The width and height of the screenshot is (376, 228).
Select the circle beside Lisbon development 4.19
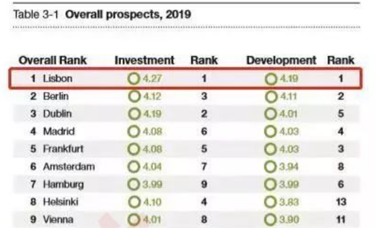pos(271,79)
